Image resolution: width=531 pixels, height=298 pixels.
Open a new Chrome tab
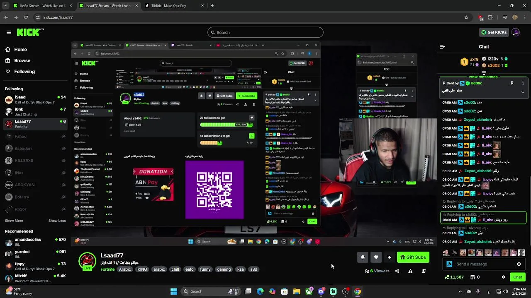click(x=212, y=6)
